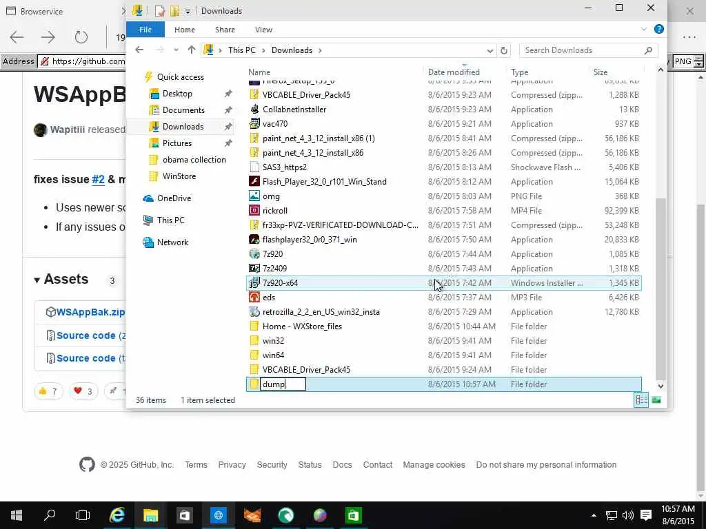Open Explorer help question mark icon
The image size is (706, 529).
click(658, 29)
